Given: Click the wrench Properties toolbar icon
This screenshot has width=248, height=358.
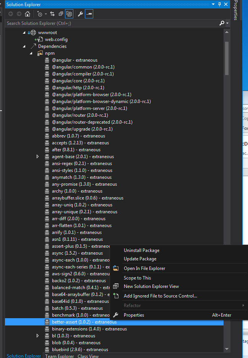Looking at the screenshot, I should pyautogui.click(x=80, y=14).
